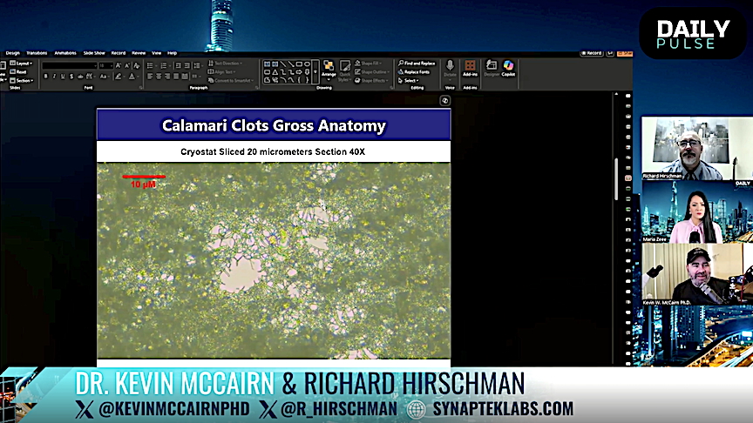This screenshot has width=753, height=423.
Task: Open the font name box
Action: coord(68,65)
